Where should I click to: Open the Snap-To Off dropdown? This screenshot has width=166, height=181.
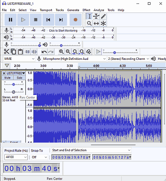tap(39, 157)
